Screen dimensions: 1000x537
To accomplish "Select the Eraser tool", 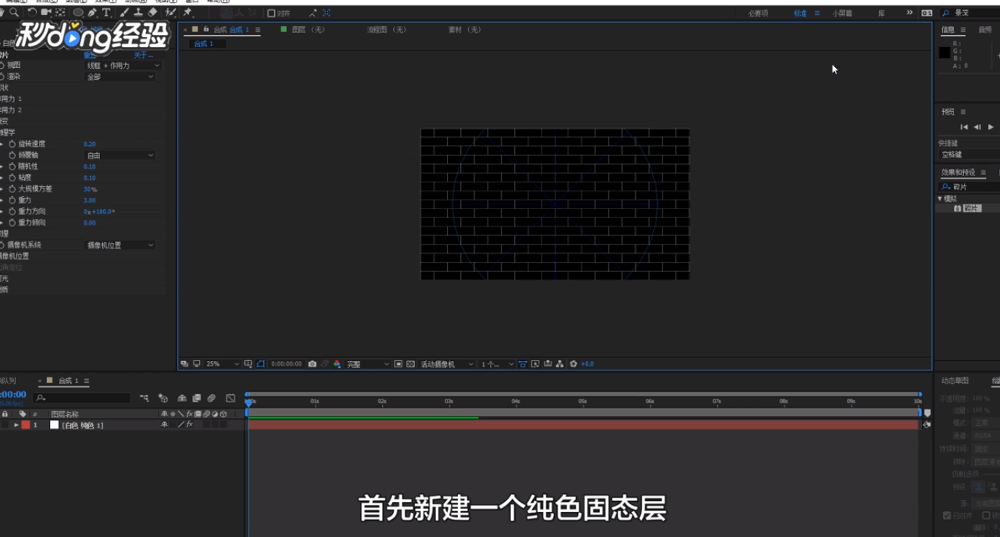I will [152, 13].
